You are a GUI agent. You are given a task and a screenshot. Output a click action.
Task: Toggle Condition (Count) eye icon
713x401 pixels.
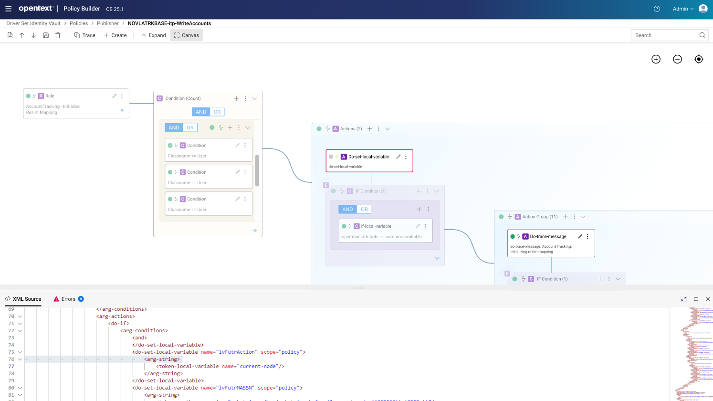255,231
